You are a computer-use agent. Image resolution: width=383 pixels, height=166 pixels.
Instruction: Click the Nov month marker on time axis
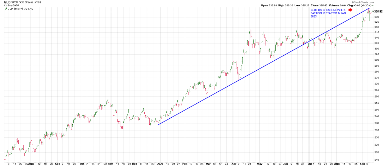pos(110,163)
